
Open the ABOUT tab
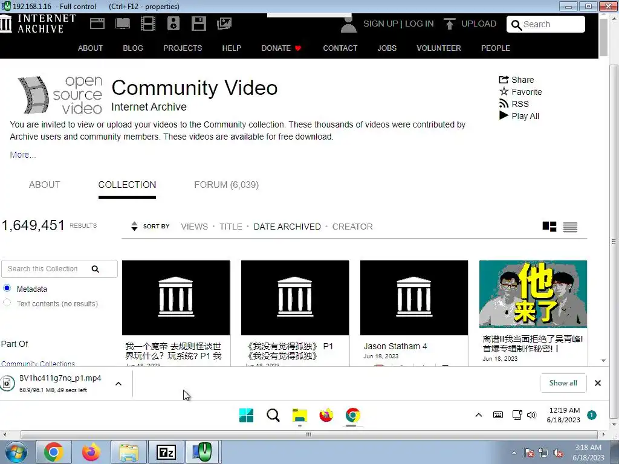coord(44,185)
